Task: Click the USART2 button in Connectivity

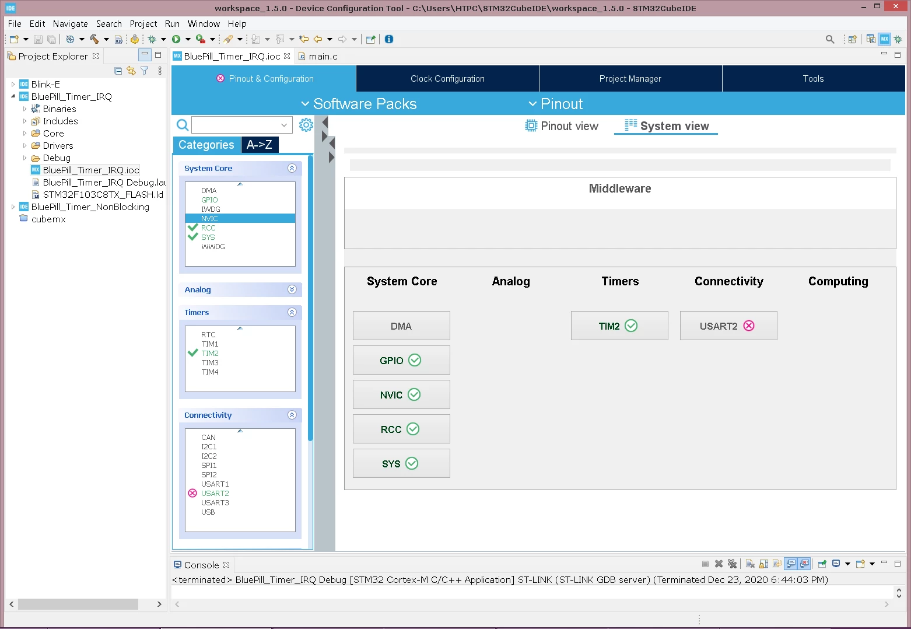Action: (x=728, y=326)
